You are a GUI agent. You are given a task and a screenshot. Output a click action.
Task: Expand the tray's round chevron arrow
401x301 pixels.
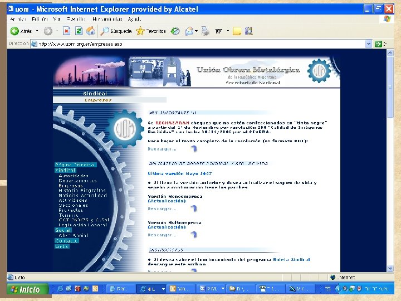338,289
